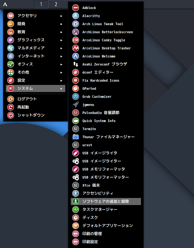Open 印刷の管理 entry
194x248 pixels.
[x=106, y=233]
